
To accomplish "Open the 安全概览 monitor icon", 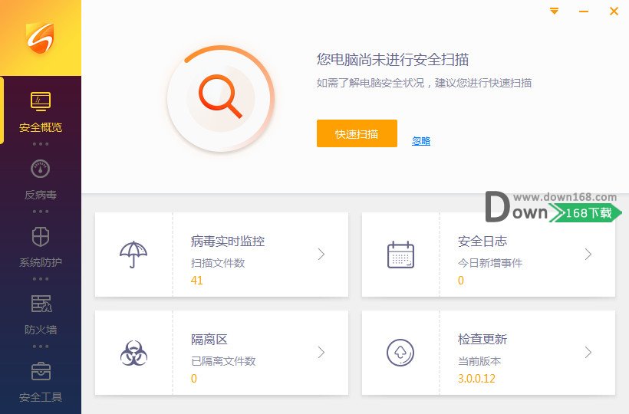I will tap(41, 101).
